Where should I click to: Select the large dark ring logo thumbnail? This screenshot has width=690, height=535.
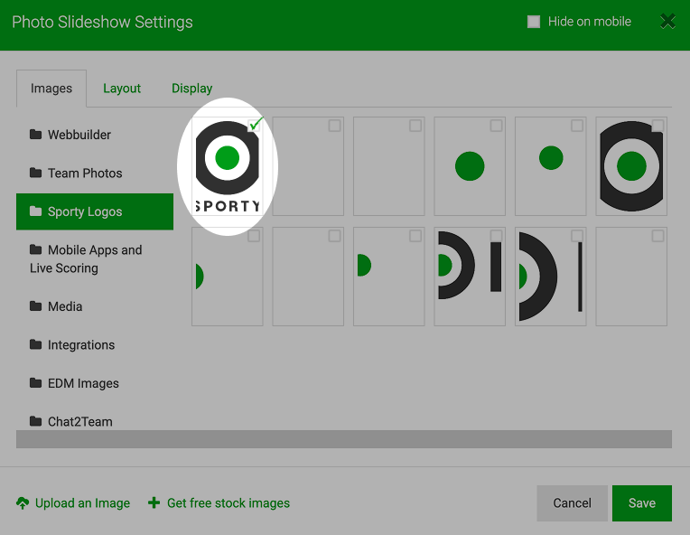(631, 166)
